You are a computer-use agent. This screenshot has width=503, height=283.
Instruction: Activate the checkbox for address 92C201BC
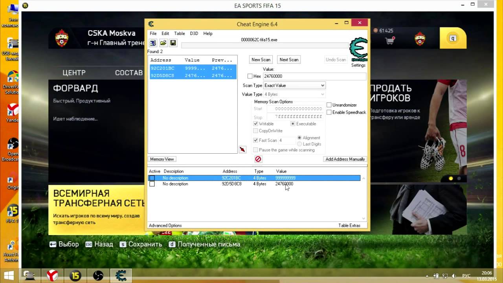click(x=152, y=178)
